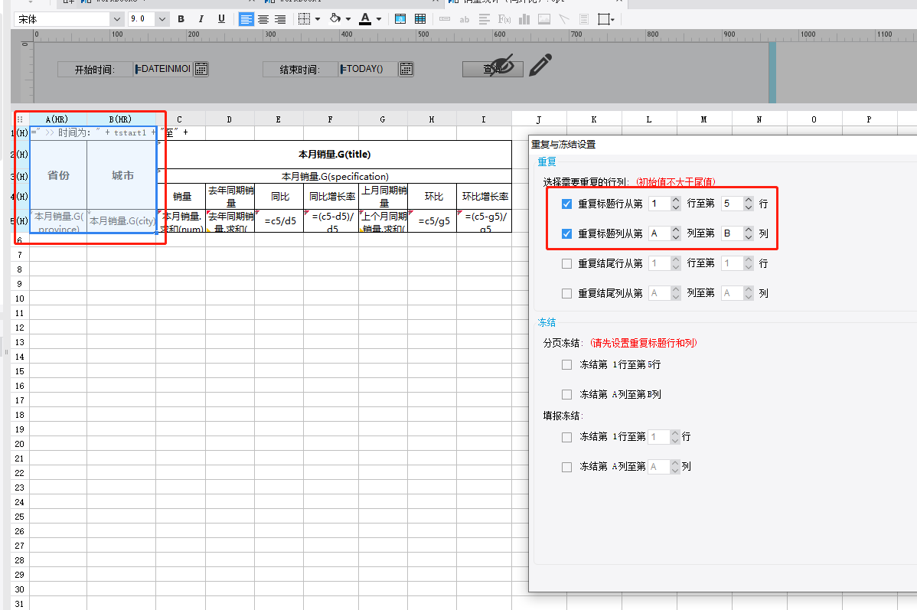Screen dimensions: 917x610
Task: Toggle the crossed-eye visibility icon over 查询
Action: (501, 65)
